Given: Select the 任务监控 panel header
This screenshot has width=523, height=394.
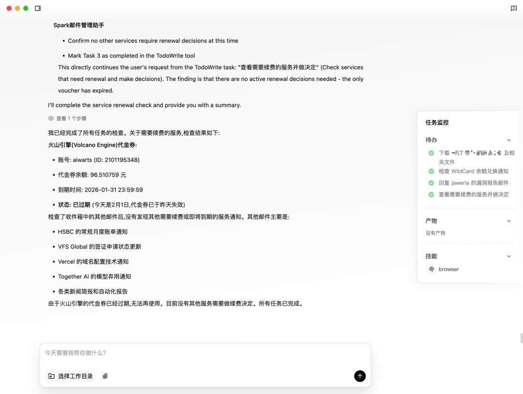Looking at the screenshot, I should [x=437, y=123].
